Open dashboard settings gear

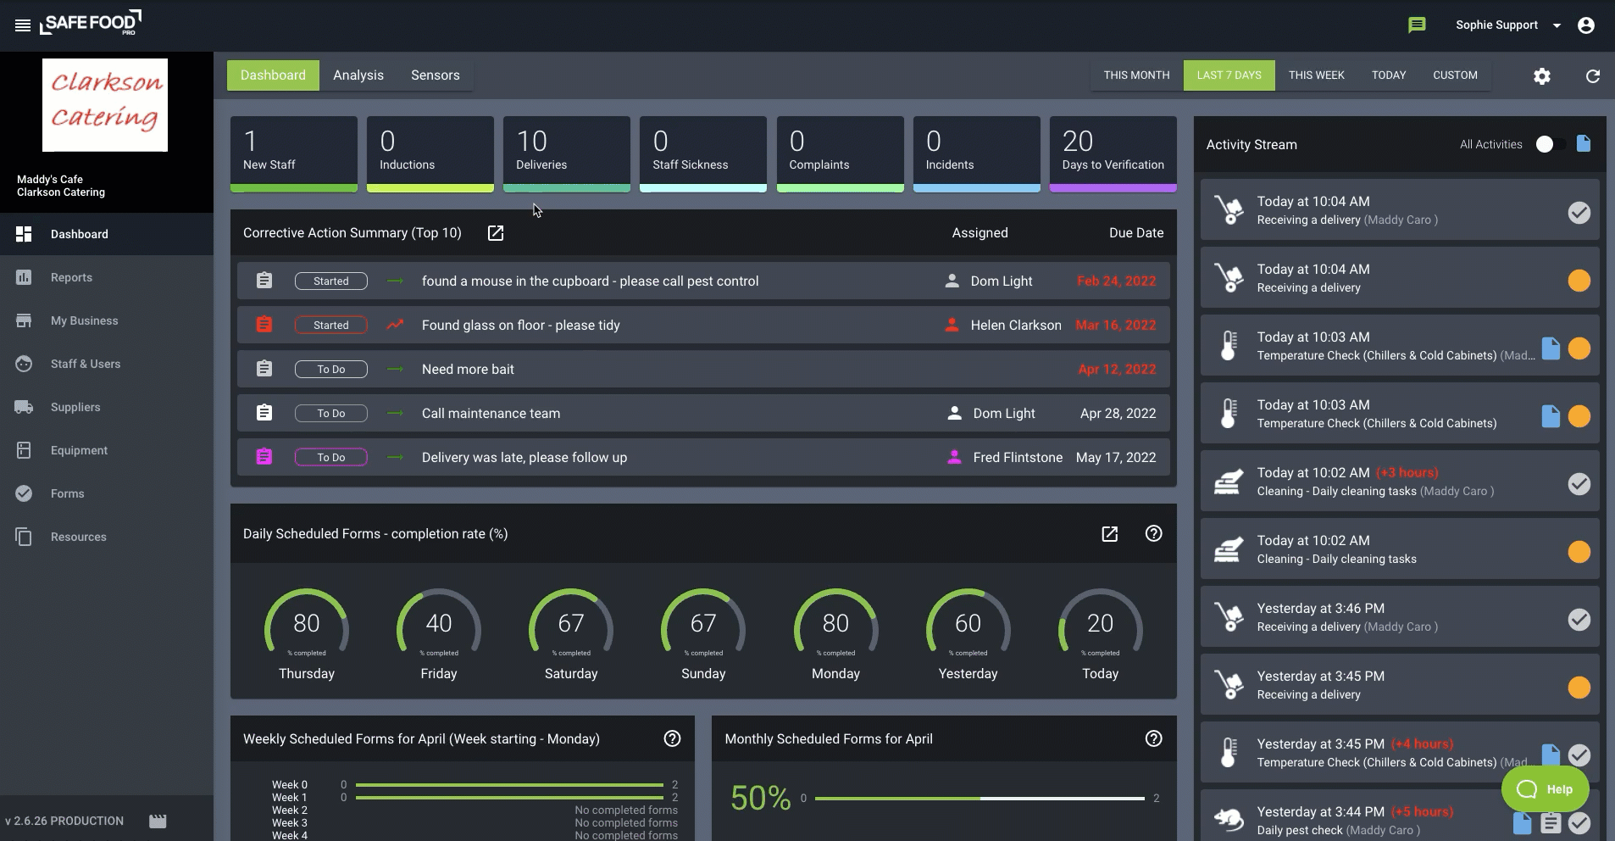tap(1542, 76)
